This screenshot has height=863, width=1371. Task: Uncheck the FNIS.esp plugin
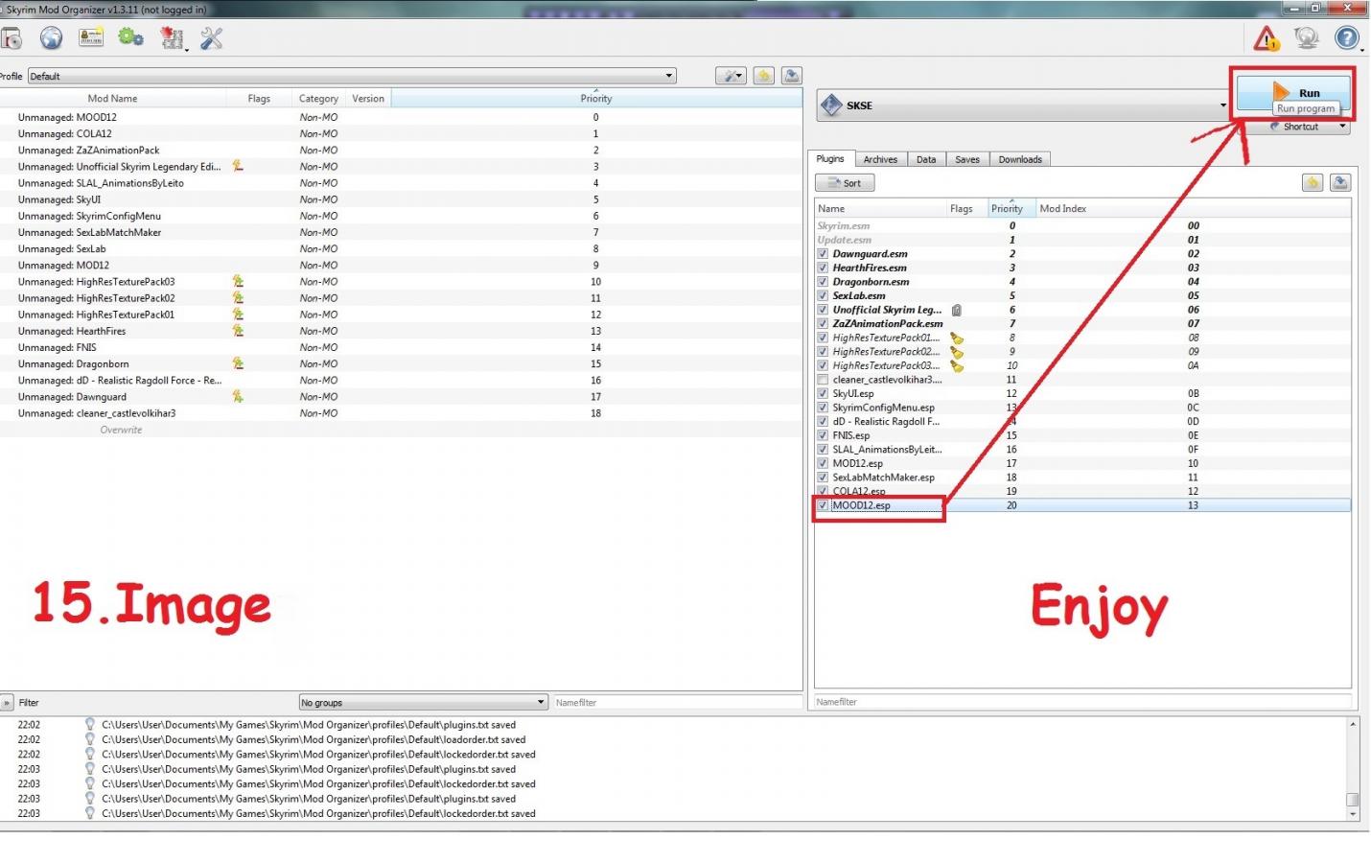click(823, 435)
